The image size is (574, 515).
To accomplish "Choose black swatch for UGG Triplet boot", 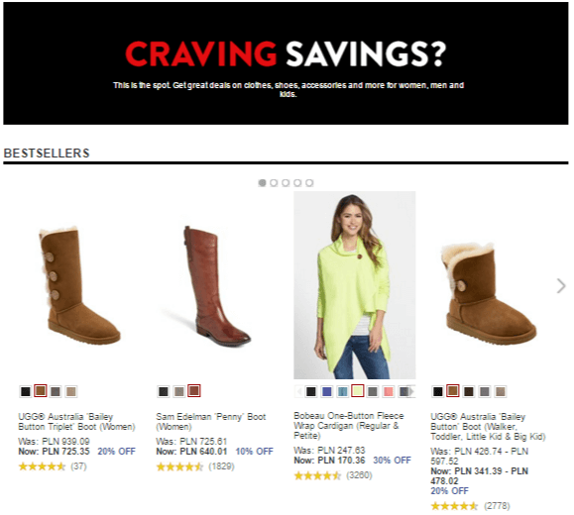I will pos(25,392).
